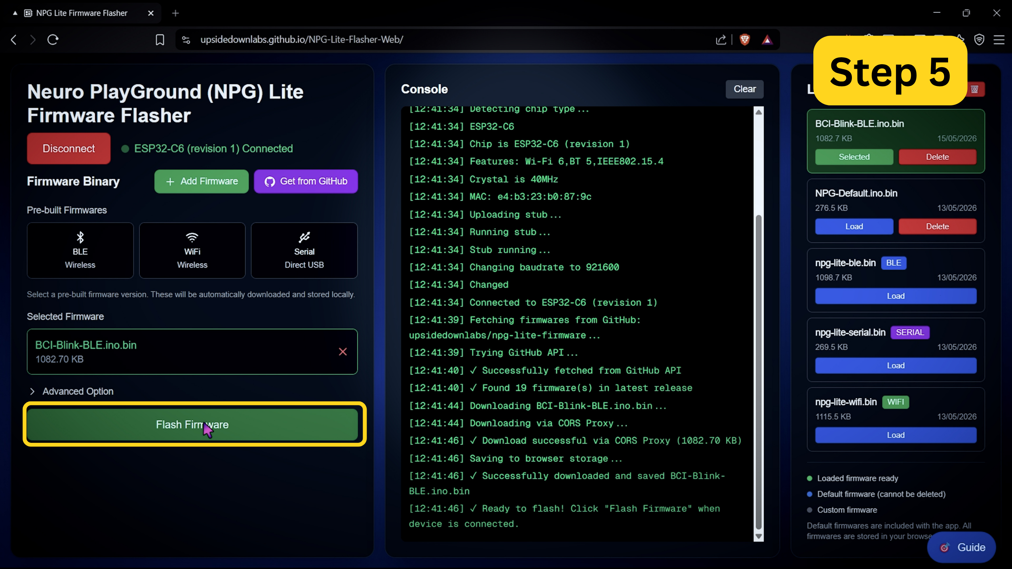The width and height of the screenshot is (1012, 569).
Task: Click console line 'Crystal is 40MHz'
Action: 483,179
